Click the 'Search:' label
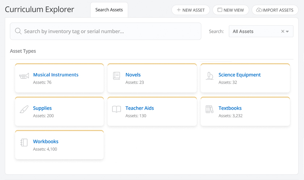Image resolution: width=304 pixels, height=180 pixels. click(x=216, y=31)
